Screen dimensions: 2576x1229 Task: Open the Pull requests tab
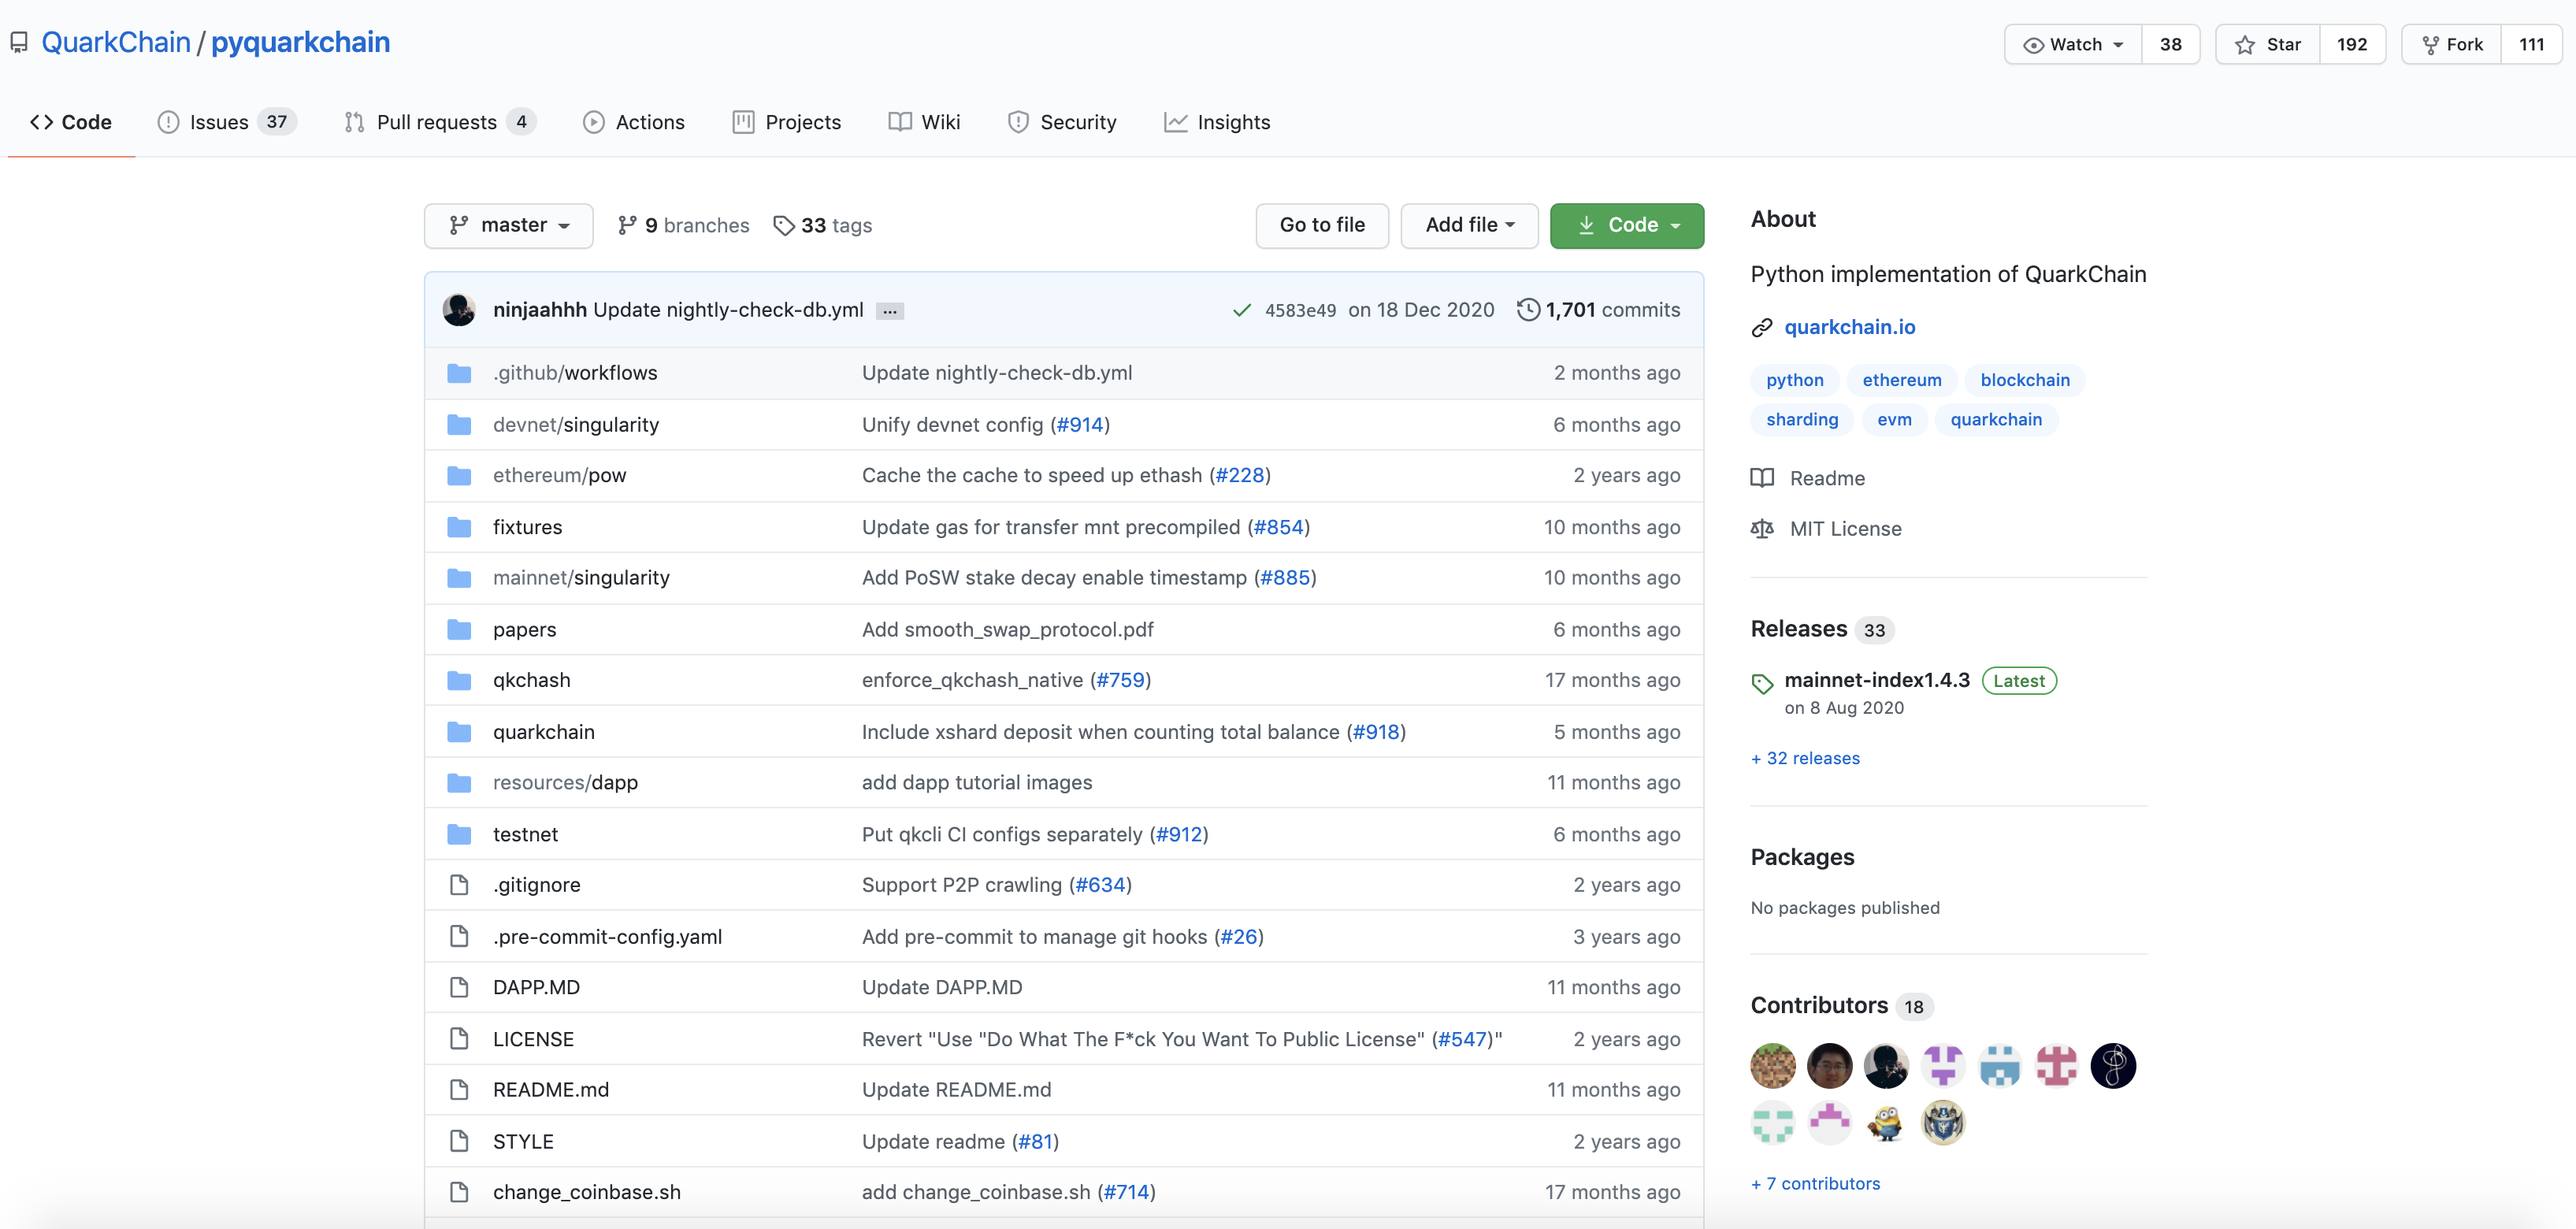click(440, 122)
